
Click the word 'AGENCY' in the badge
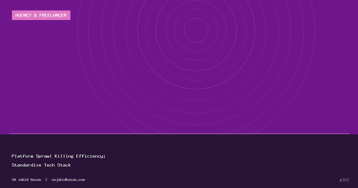tap(23, 15)
